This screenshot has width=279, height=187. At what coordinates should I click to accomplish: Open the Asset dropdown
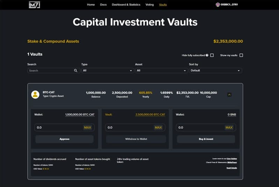[161, 71]
